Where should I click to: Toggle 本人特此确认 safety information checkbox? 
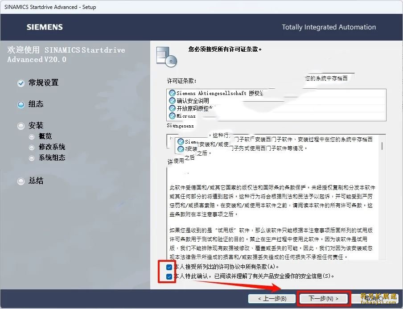coord(169,276)
